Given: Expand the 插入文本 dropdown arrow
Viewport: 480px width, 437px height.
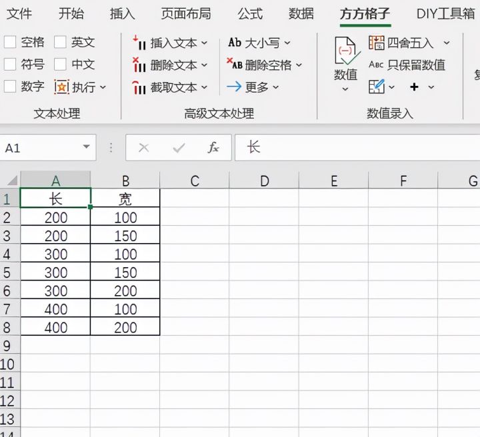Looking at the screenshot, I should 205,43.
